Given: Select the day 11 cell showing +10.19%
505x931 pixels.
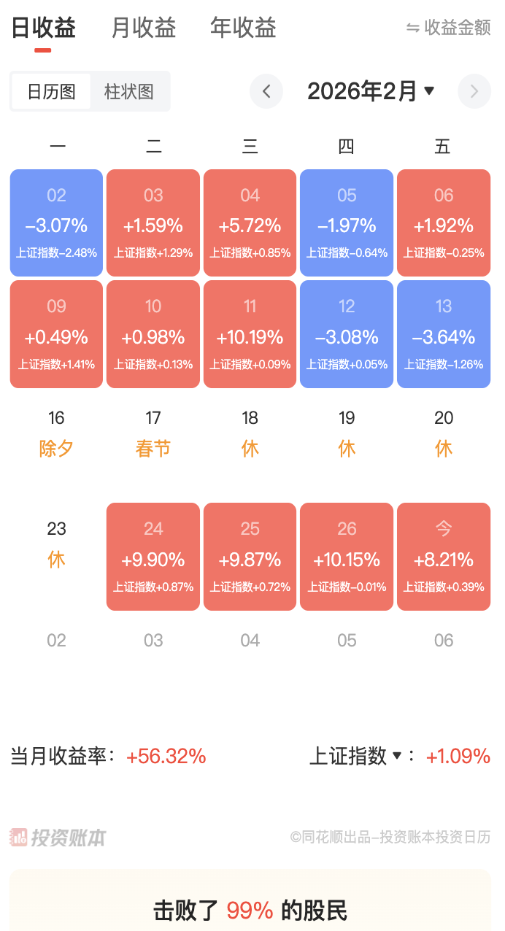Looking at the screenshot, I should [x=250, y=334].
